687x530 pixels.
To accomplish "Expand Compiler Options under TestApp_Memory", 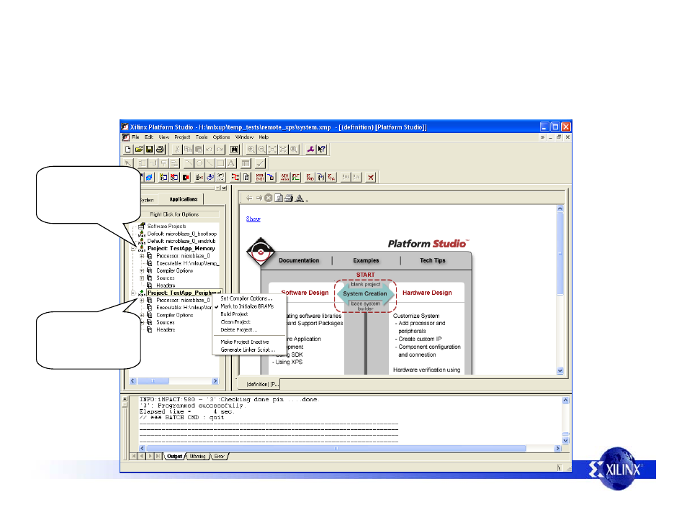I will point(142,271).
